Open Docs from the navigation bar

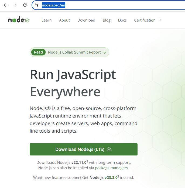point(122,20)
